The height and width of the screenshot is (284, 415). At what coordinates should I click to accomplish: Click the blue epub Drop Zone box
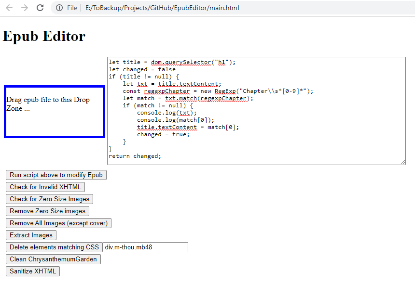coord(55,111)
